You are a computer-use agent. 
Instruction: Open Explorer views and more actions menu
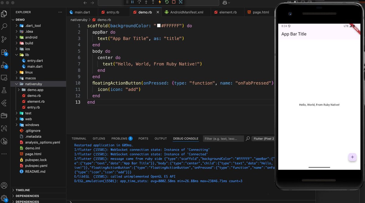pyautogui.click(x=60, y=12)
